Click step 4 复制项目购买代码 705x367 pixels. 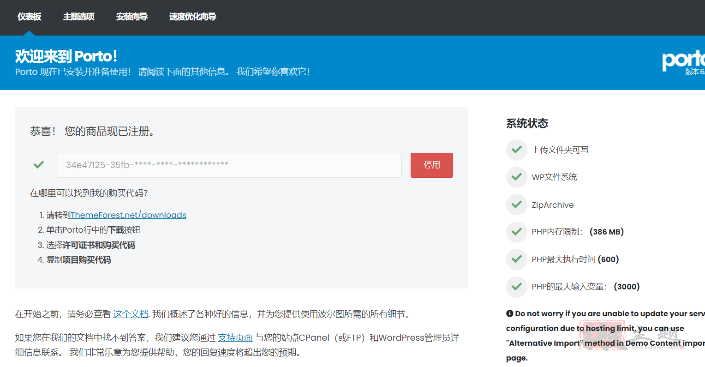click(x=78, y=260)
